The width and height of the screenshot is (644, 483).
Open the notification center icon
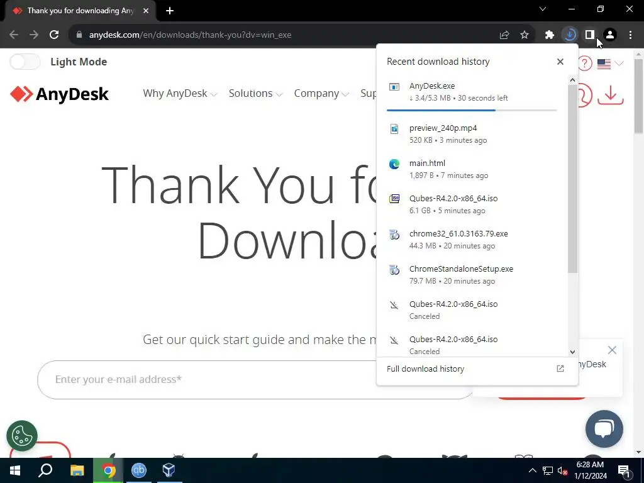click(624, 471)
